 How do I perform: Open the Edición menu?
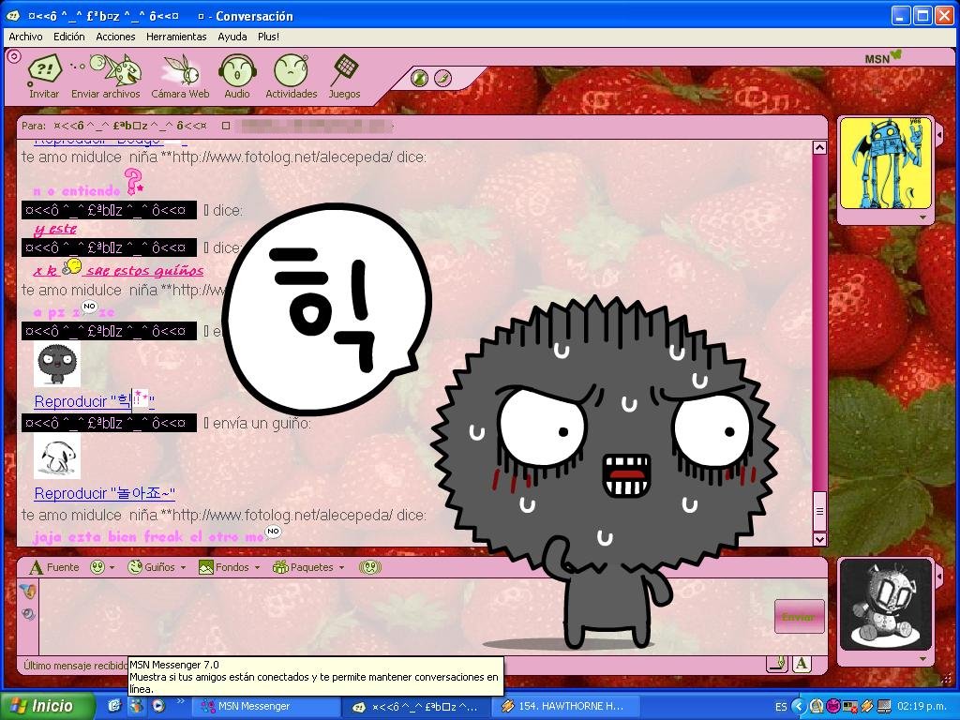click(69, 37)
